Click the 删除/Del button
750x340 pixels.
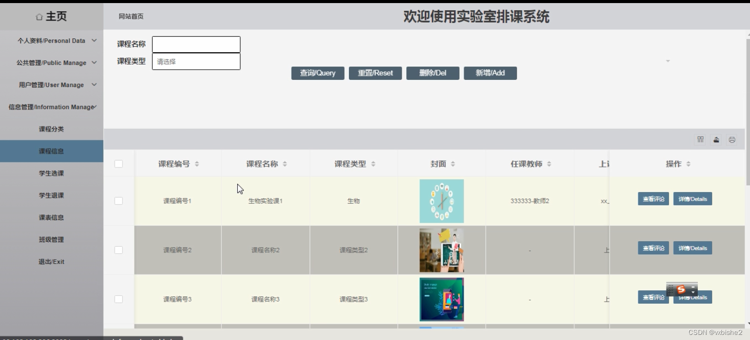(x=433, y=73)
